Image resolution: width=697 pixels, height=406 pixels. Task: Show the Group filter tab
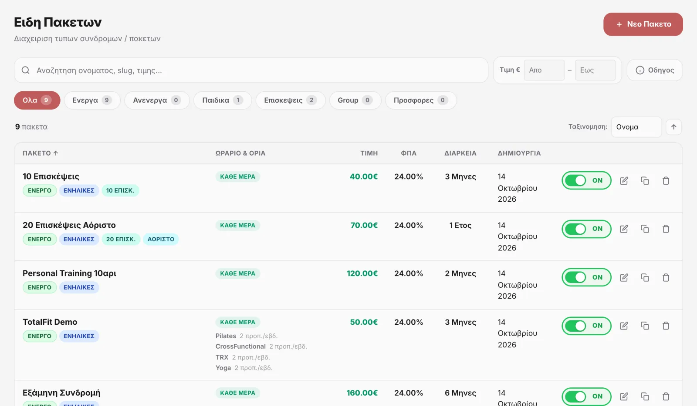[355, 100]
